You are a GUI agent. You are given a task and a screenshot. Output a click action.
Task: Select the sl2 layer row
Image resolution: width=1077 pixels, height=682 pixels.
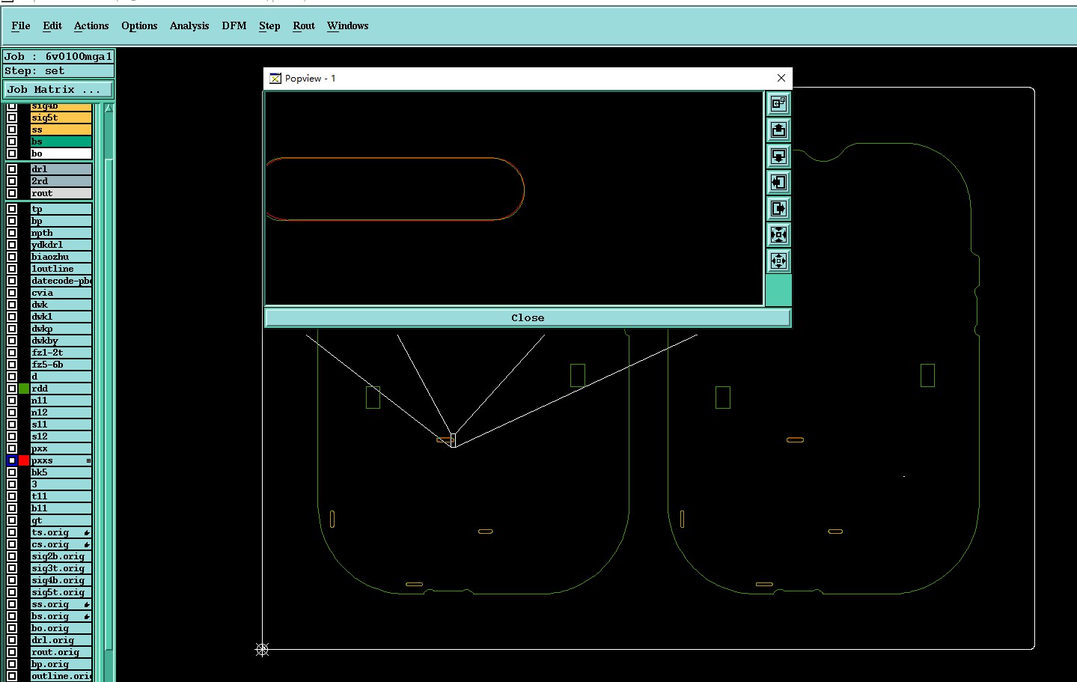tap(61, 436)
